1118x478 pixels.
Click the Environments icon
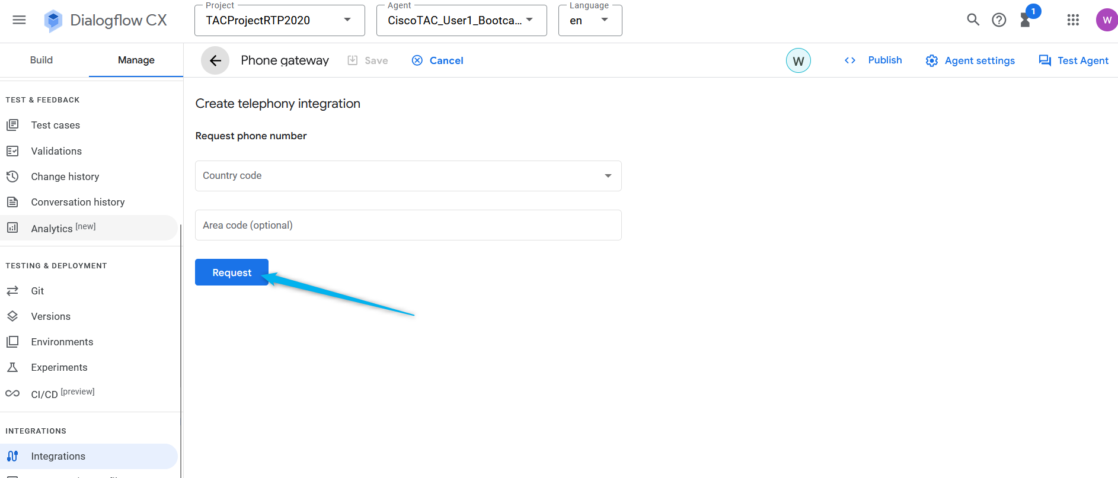[12, 342]
